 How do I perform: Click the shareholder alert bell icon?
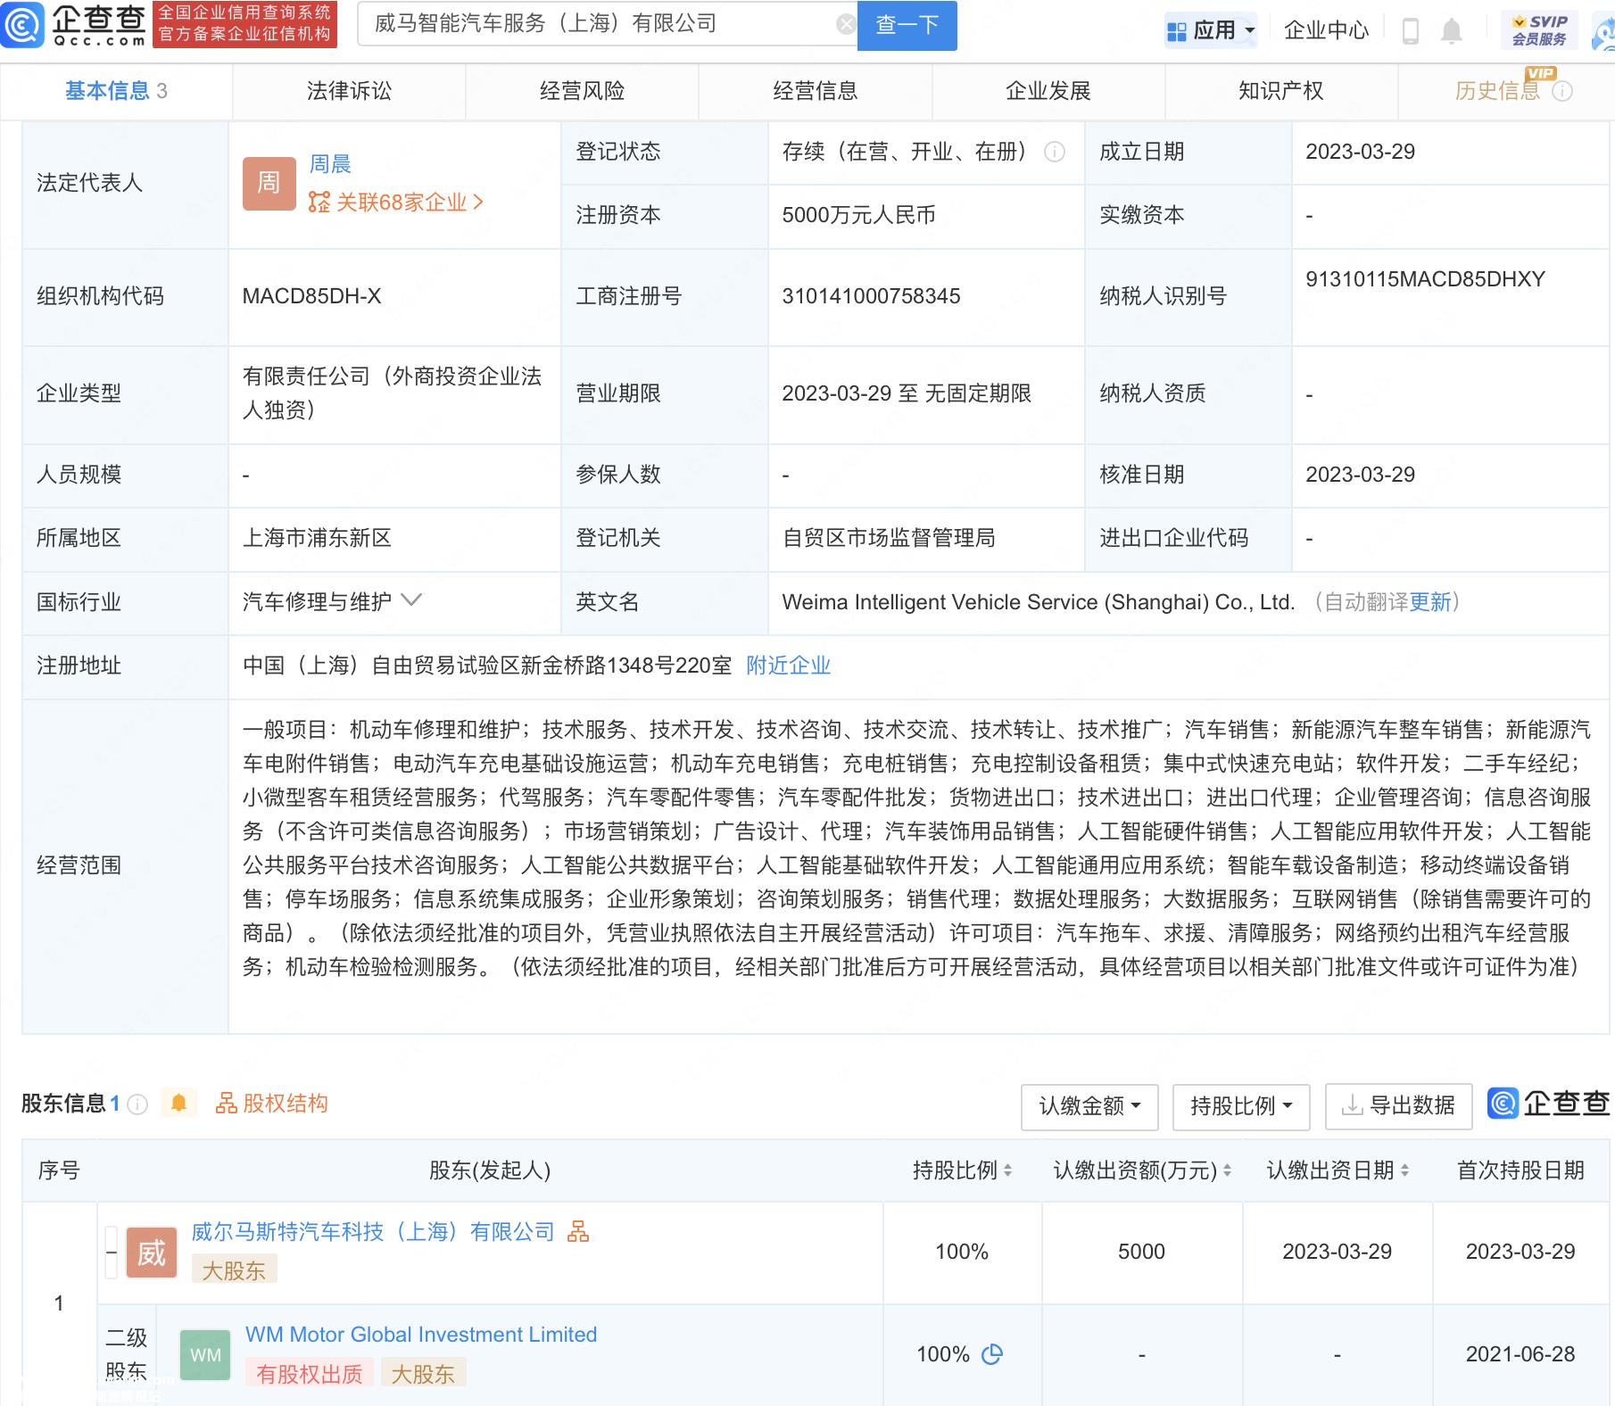click(x=178, y=1104)
